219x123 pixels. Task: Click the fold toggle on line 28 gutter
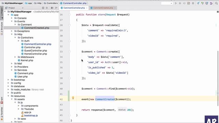tap(69, 25)
